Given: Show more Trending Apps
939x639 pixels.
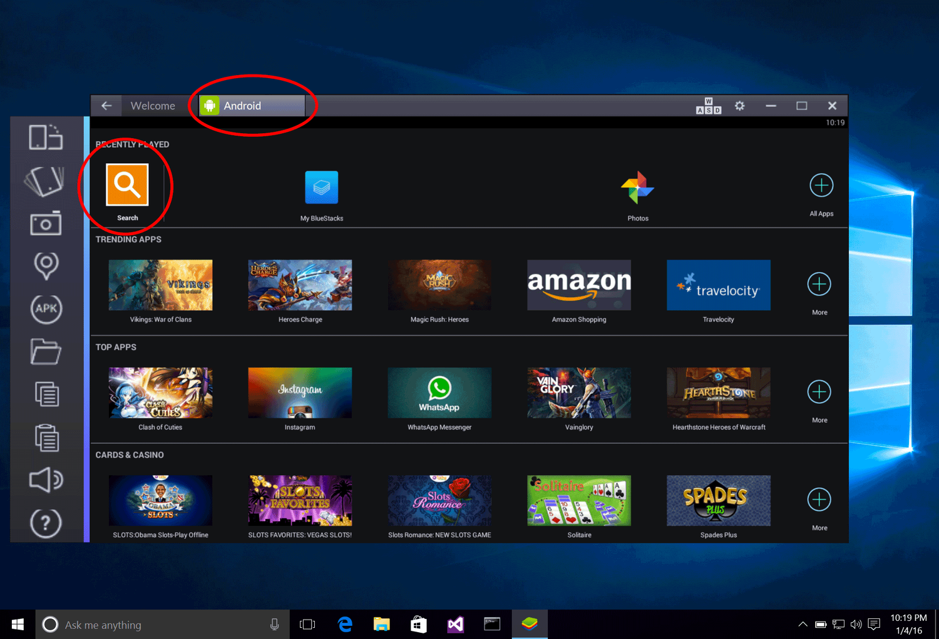Looking at the screenshot, I should [819, 284].
